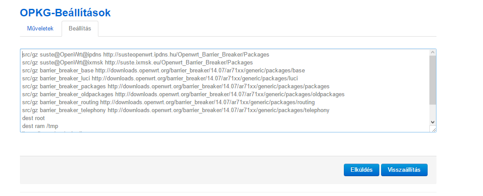Click the Elküldés submit button

point(361,170)
